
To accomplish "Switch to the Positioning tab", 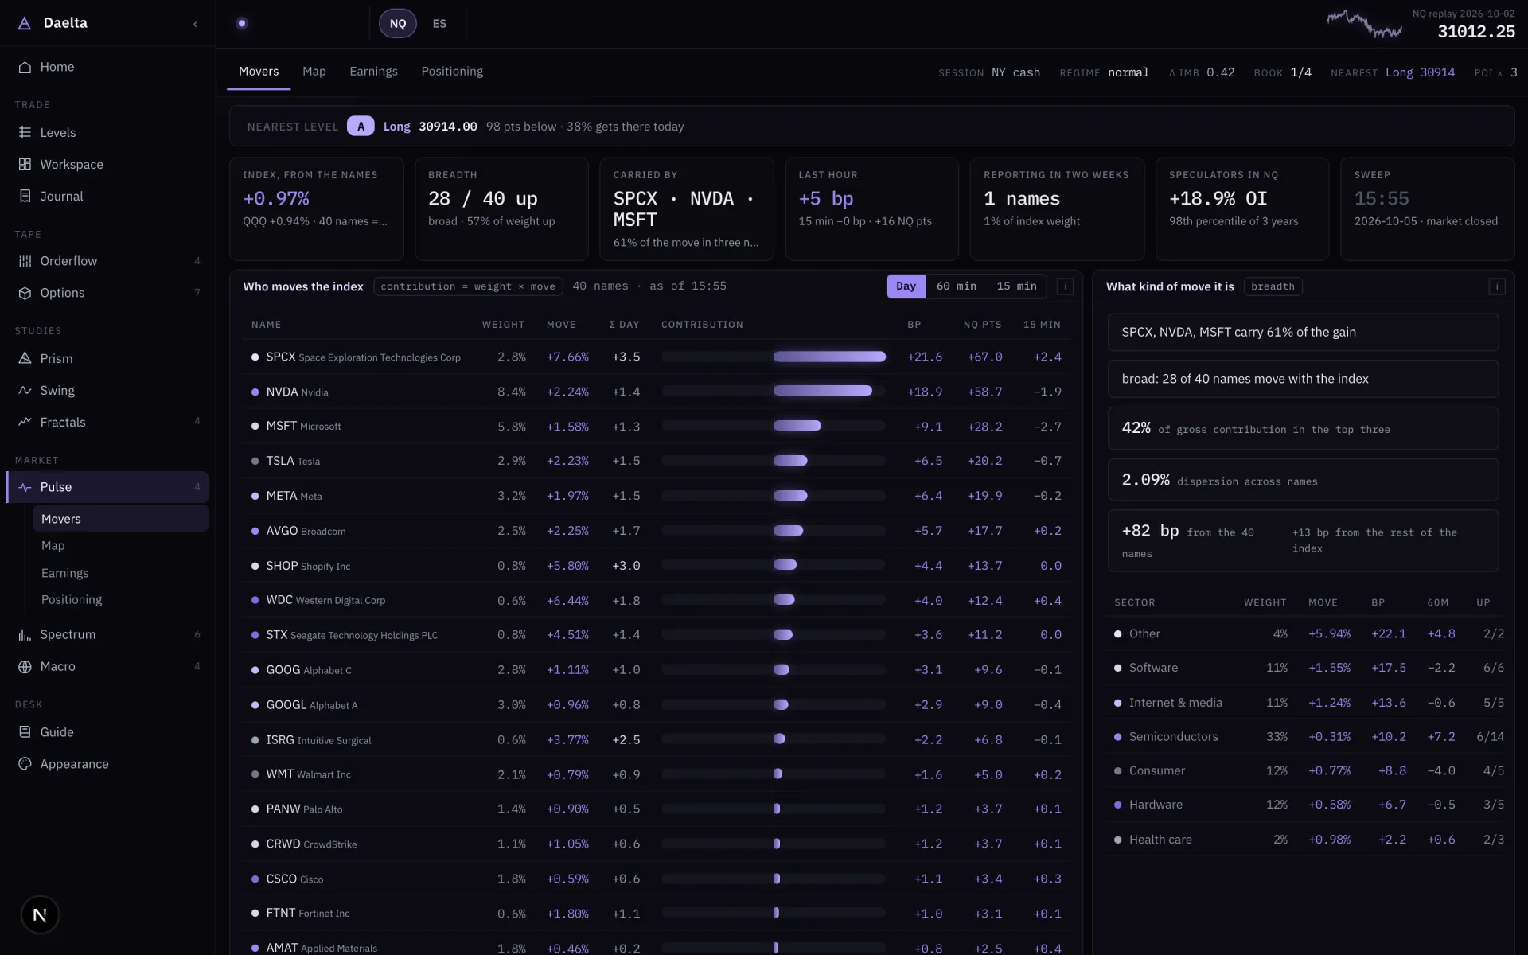I will coord(452,72).
